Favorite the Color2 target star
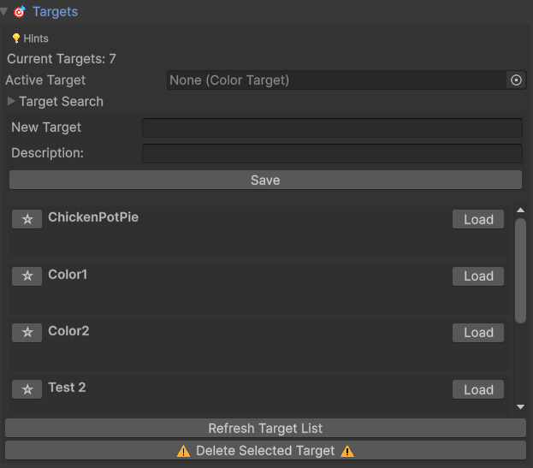The image size is (533, 468). (x=27, y=333)
